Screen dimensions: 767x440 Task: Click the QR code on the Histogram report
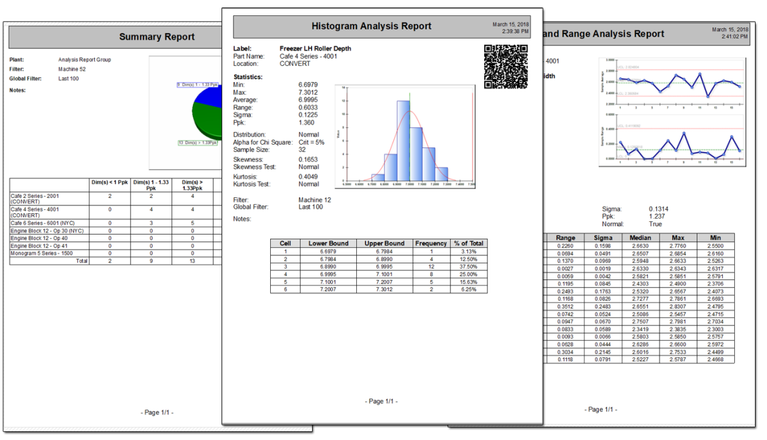click(x=506, y=67)
